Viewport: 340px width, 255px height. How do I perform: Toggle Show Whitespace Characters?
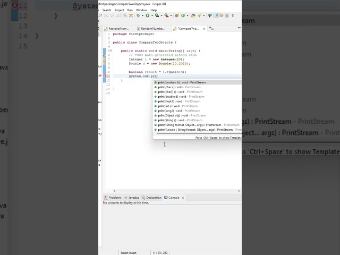(x=233, y=15)
